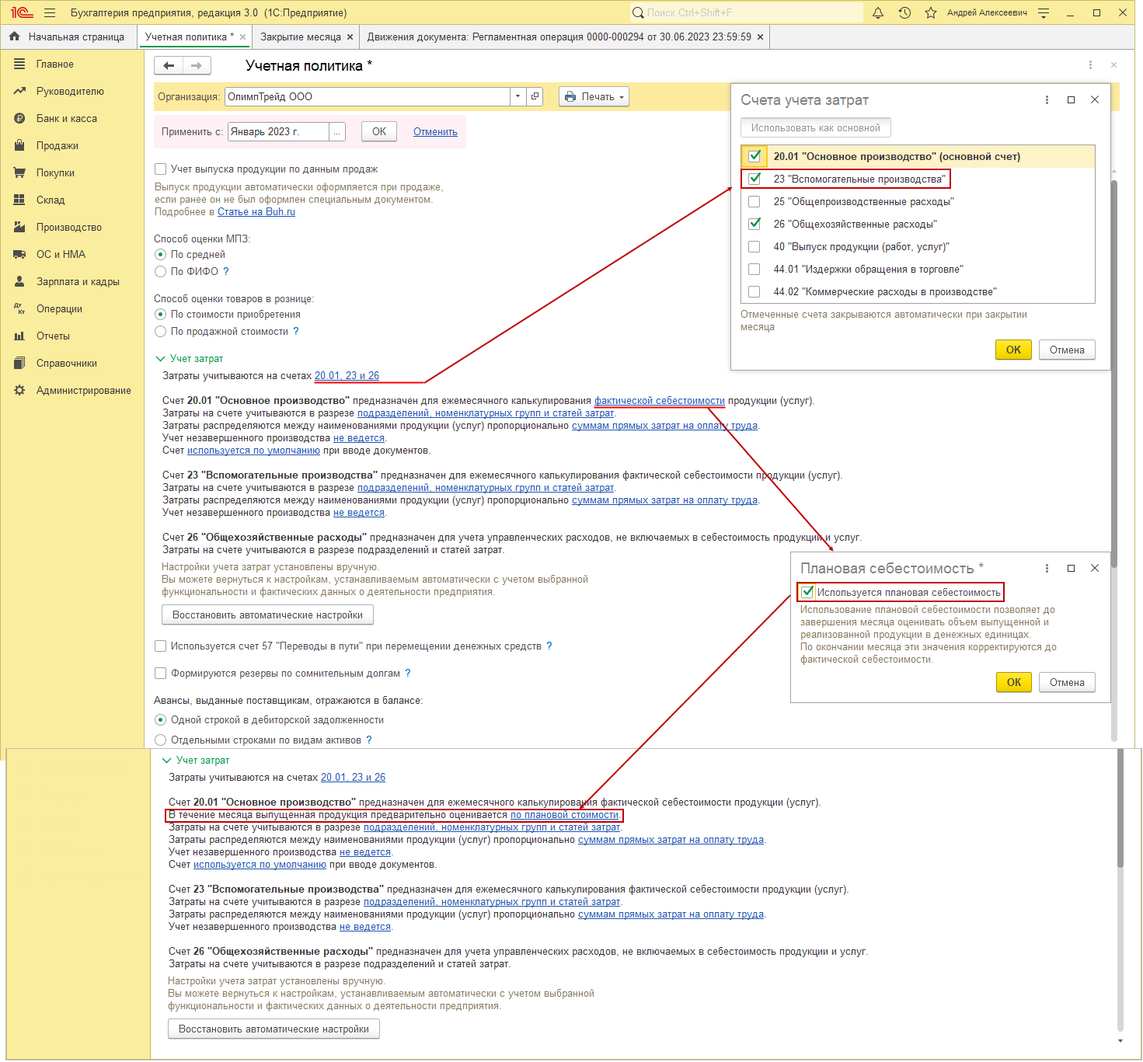This screenshot has height=1062, width=1143.
Task: Check account 25 Общепроизводственные расходы
Action: (754, 202)
